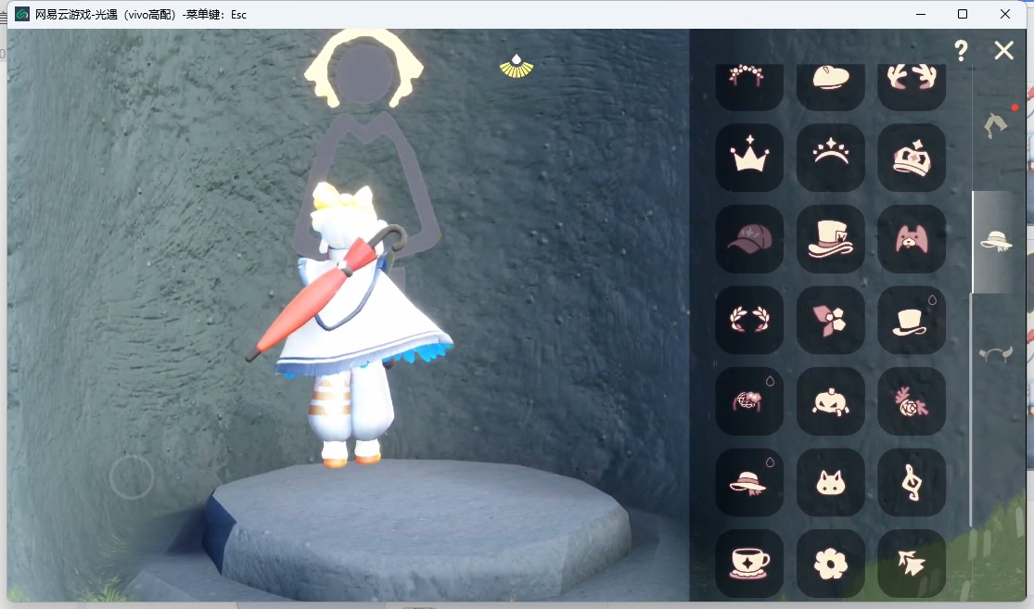Select the cat face hat icon
This screenshot has width=1034, height=609.
pos(830,482)
